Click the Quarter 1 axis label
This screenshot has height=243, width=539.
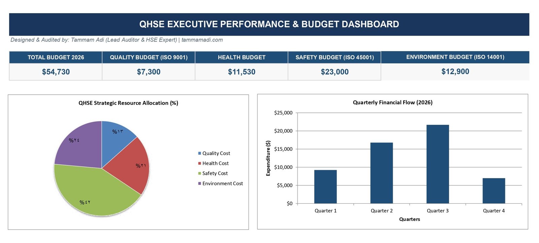tap(325, 211)
